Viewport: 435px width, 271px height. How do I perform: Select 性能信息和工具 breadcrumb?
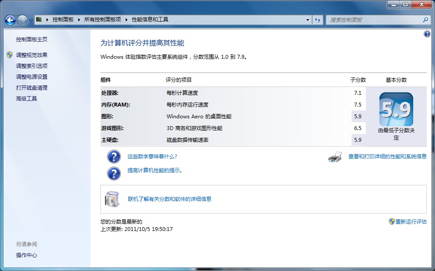coord(150,20)
